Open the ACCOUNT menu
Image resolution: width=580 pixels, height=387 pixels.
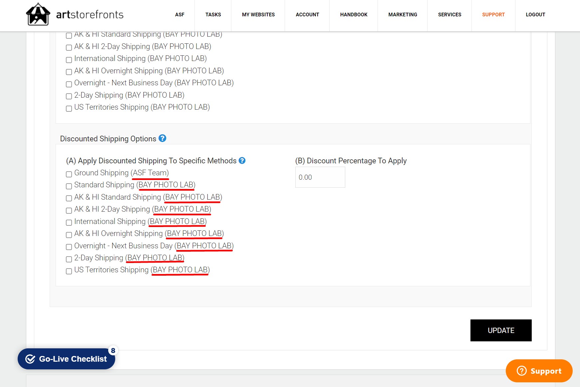(307, 15)
